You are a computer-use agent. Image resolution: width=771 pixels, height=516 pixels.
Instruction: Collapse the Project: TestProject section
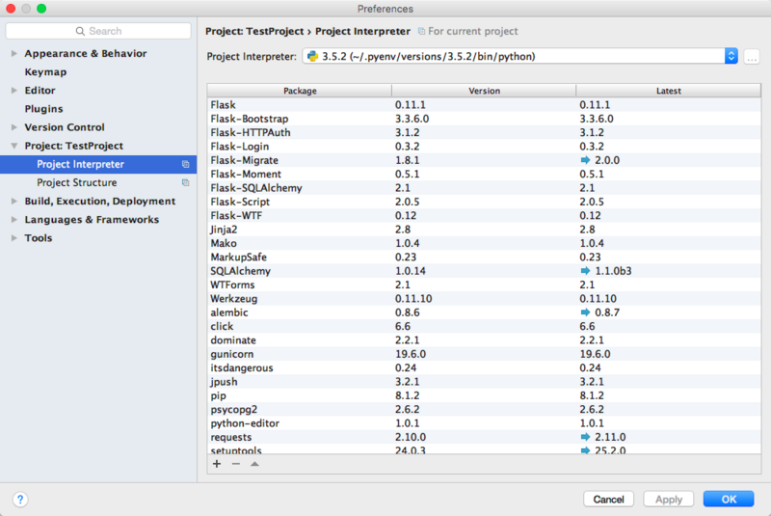coord(14,146)
